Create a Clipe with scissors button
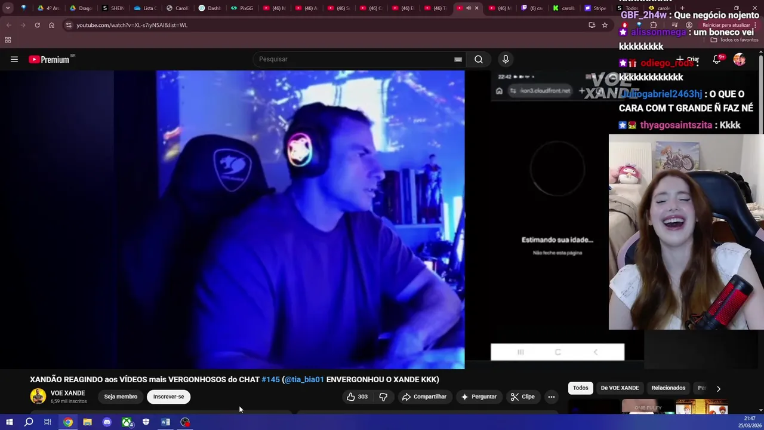Viewport: 764px width, 430px height. [x=522, y=397]
